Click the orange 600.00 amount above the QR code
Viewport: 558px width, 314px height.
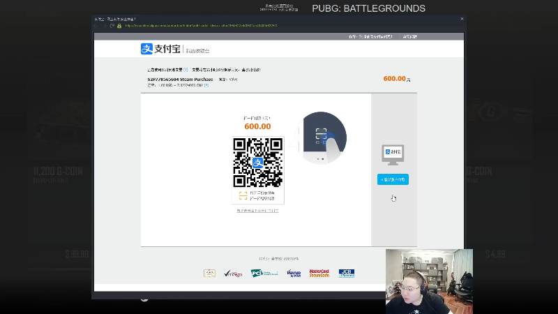[x=257, y=126]
